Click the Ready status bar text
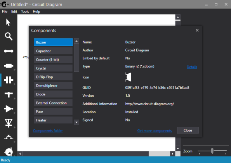The image size is (231, 163). [x=5, y=160]
